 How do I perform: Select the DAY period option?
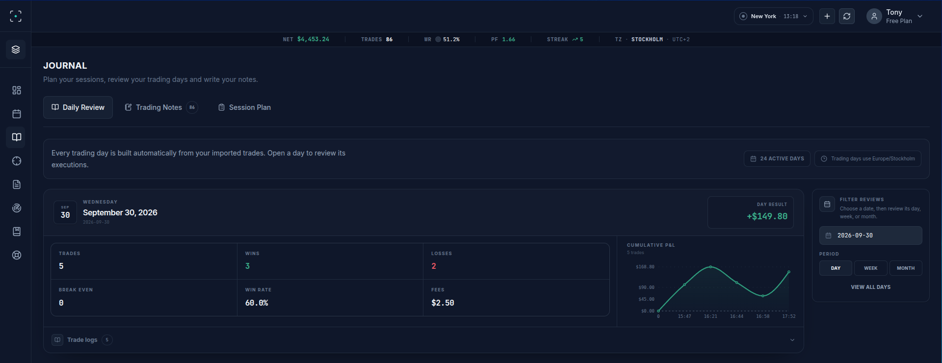click(836, 268)
